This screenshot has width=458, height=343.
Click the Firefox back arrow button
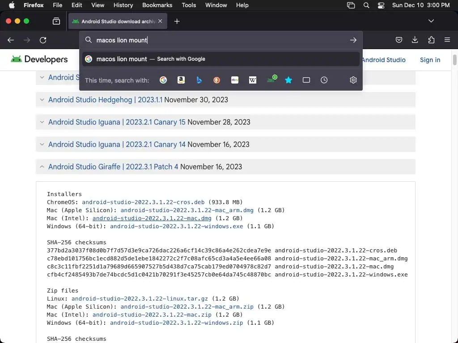[x=11, y=40]
